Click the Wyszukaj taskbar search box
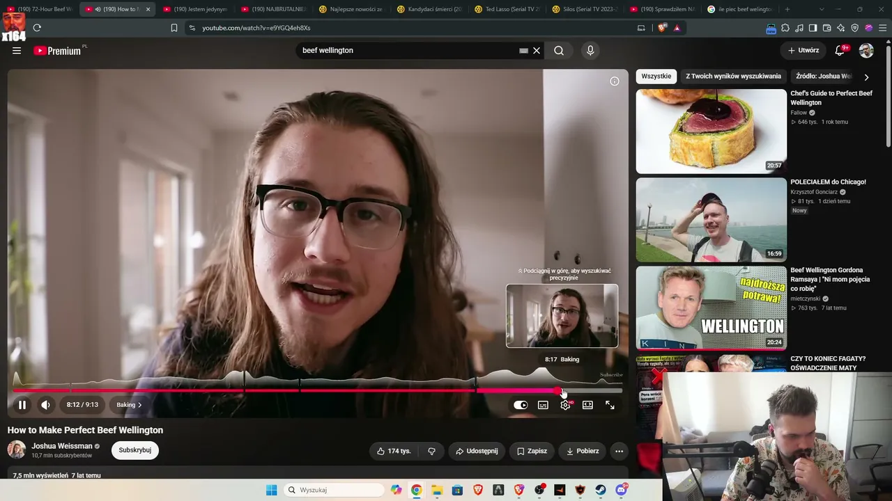This screenshot has width=892, height=501. [334, 490]
